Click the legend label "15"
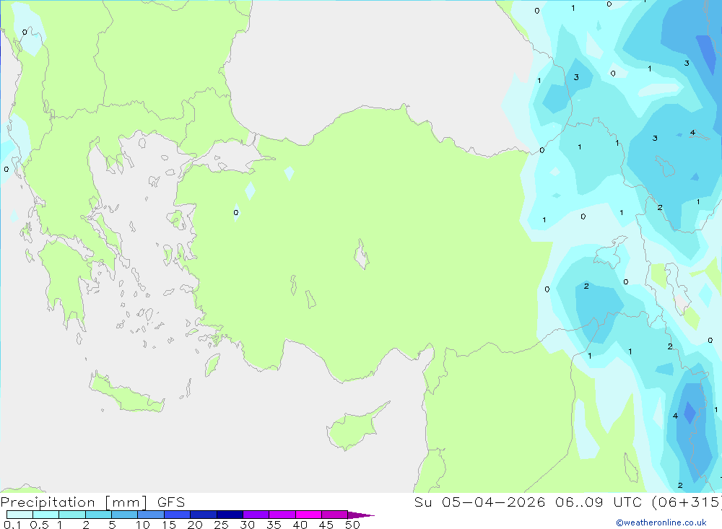 pyautogui.click(x=169, y=525)
